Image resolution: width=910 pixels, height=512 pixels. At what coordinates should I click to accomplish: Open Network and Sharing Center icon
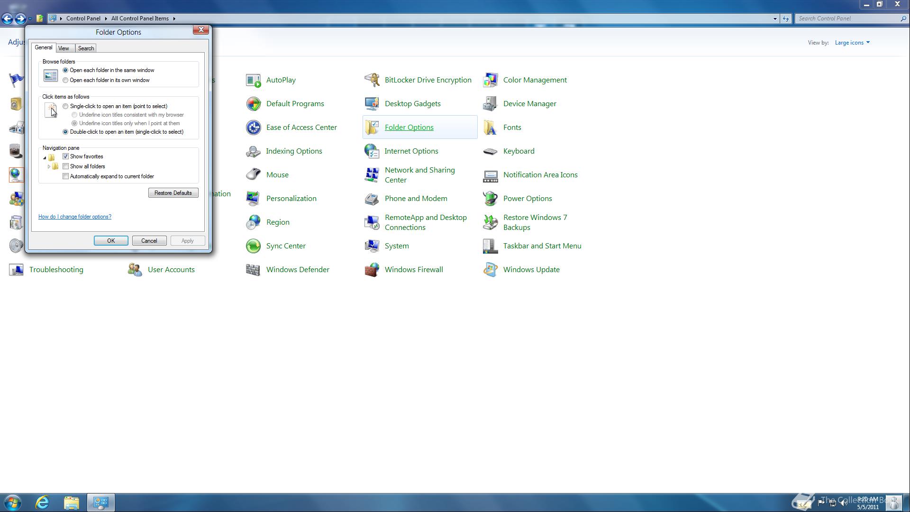point(372,175)
